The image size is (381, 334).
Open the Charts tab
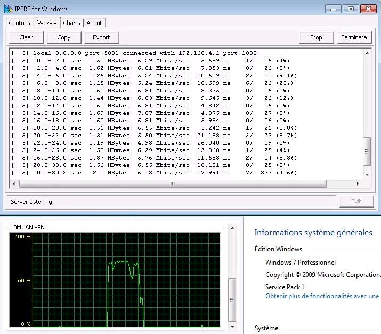(71, 23)
